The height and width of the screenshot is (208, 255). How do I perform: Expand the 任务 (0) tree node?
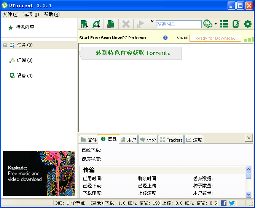pyautogui.click(x=5, y=45)
